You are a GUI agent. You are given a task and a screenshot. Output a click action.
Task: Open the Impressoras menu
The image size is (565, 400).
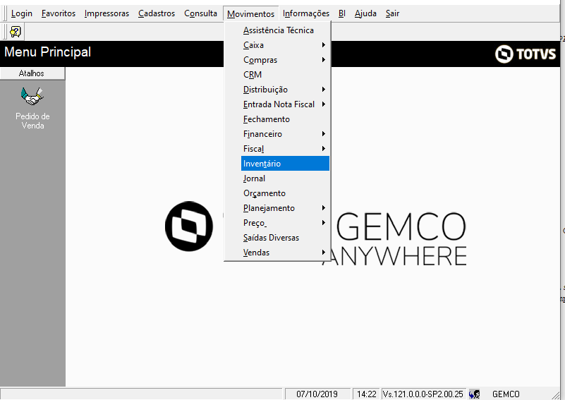pyautogui.click(x=107, y=13)
